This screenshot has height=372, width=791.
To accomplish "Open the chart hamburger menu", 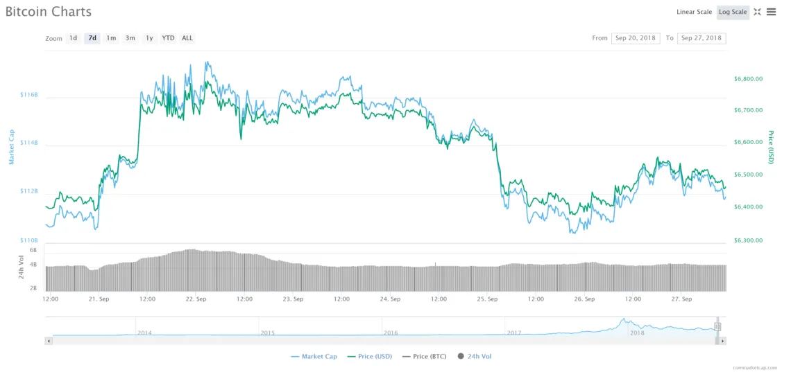I will point(772,12).
